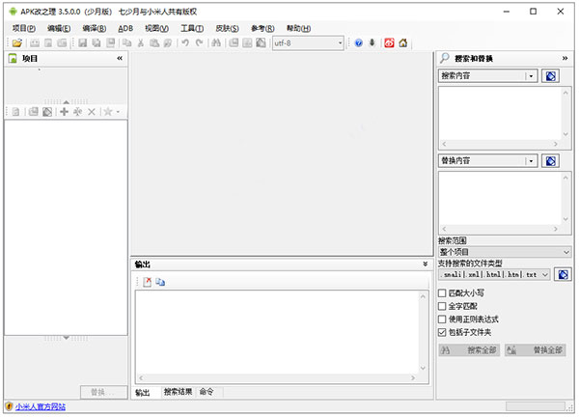Click the output area's horizontal scrollbar

point(277,377)
